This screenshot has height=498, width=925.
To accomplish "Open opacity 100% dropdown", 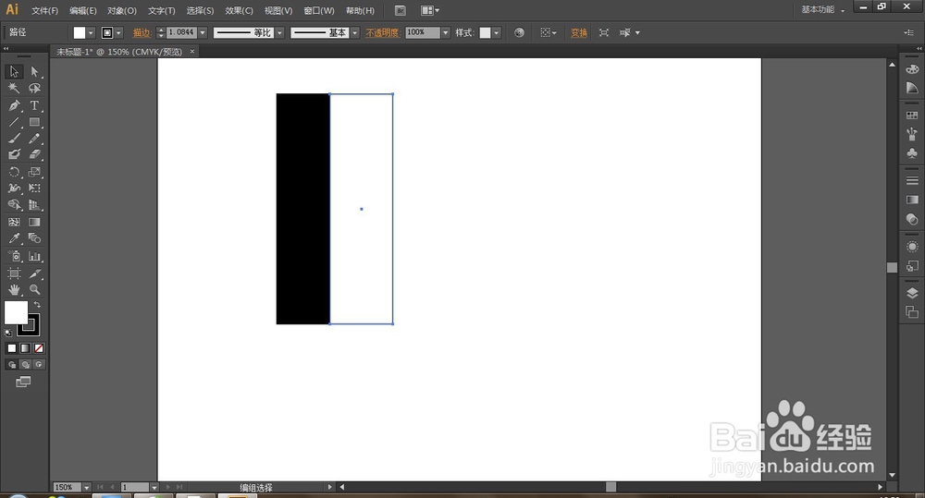I will (x=446, y=33).
